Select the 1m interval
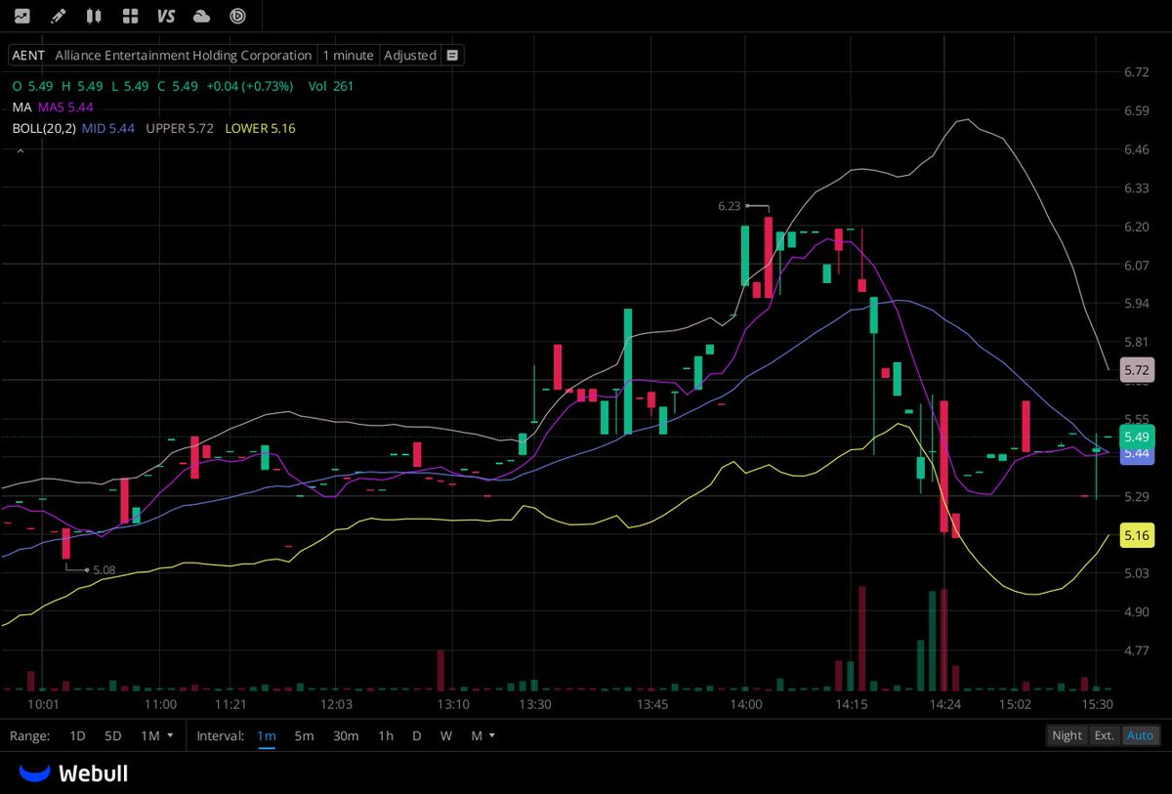 coord(267,735)
